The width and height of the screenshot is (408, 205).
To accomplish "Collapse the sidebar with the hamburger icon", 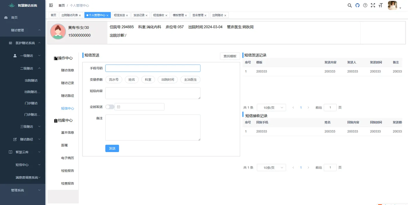I will coord(51,5).
